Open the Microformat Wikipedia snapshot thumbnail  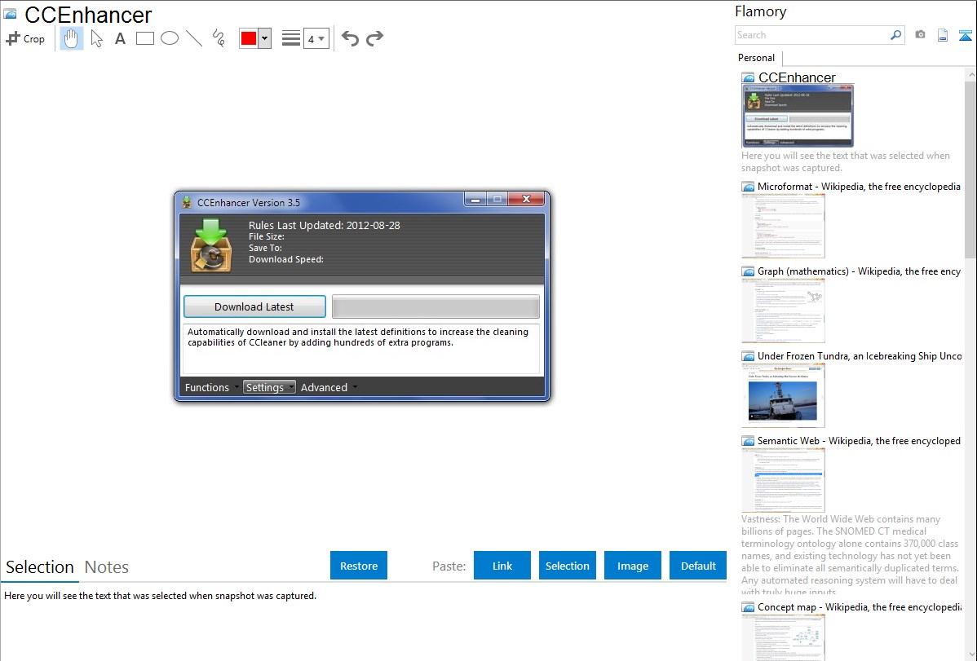tap(783, 226)
